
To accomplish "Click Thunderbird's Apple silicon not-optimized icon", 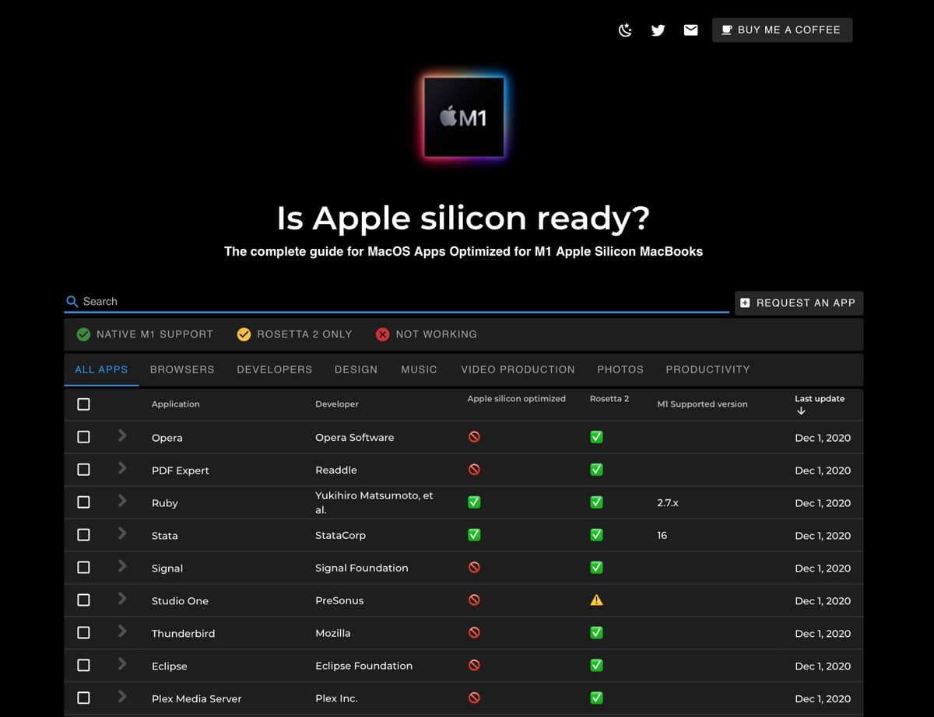I will [x=474, y=633].
